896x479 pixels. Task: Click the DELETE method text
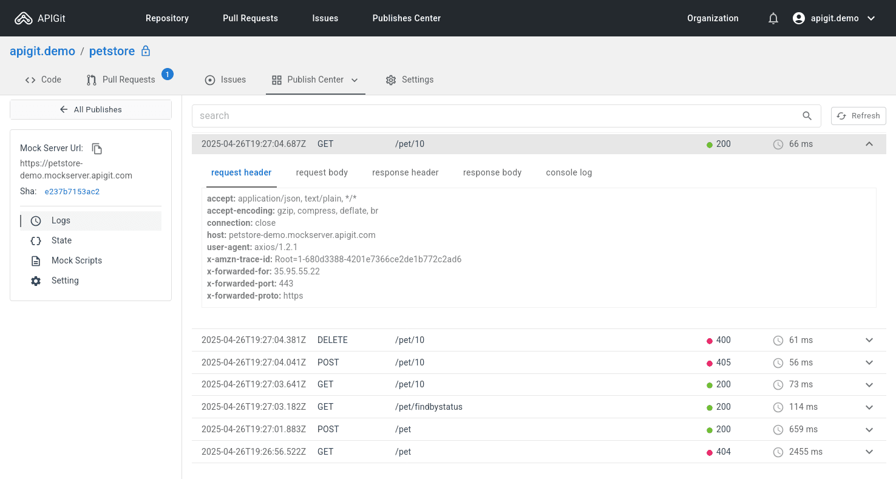coord(333,340)
